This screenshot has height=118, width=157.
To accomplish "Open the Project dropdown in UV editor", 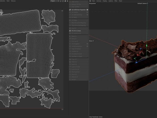I will point(55,1).
